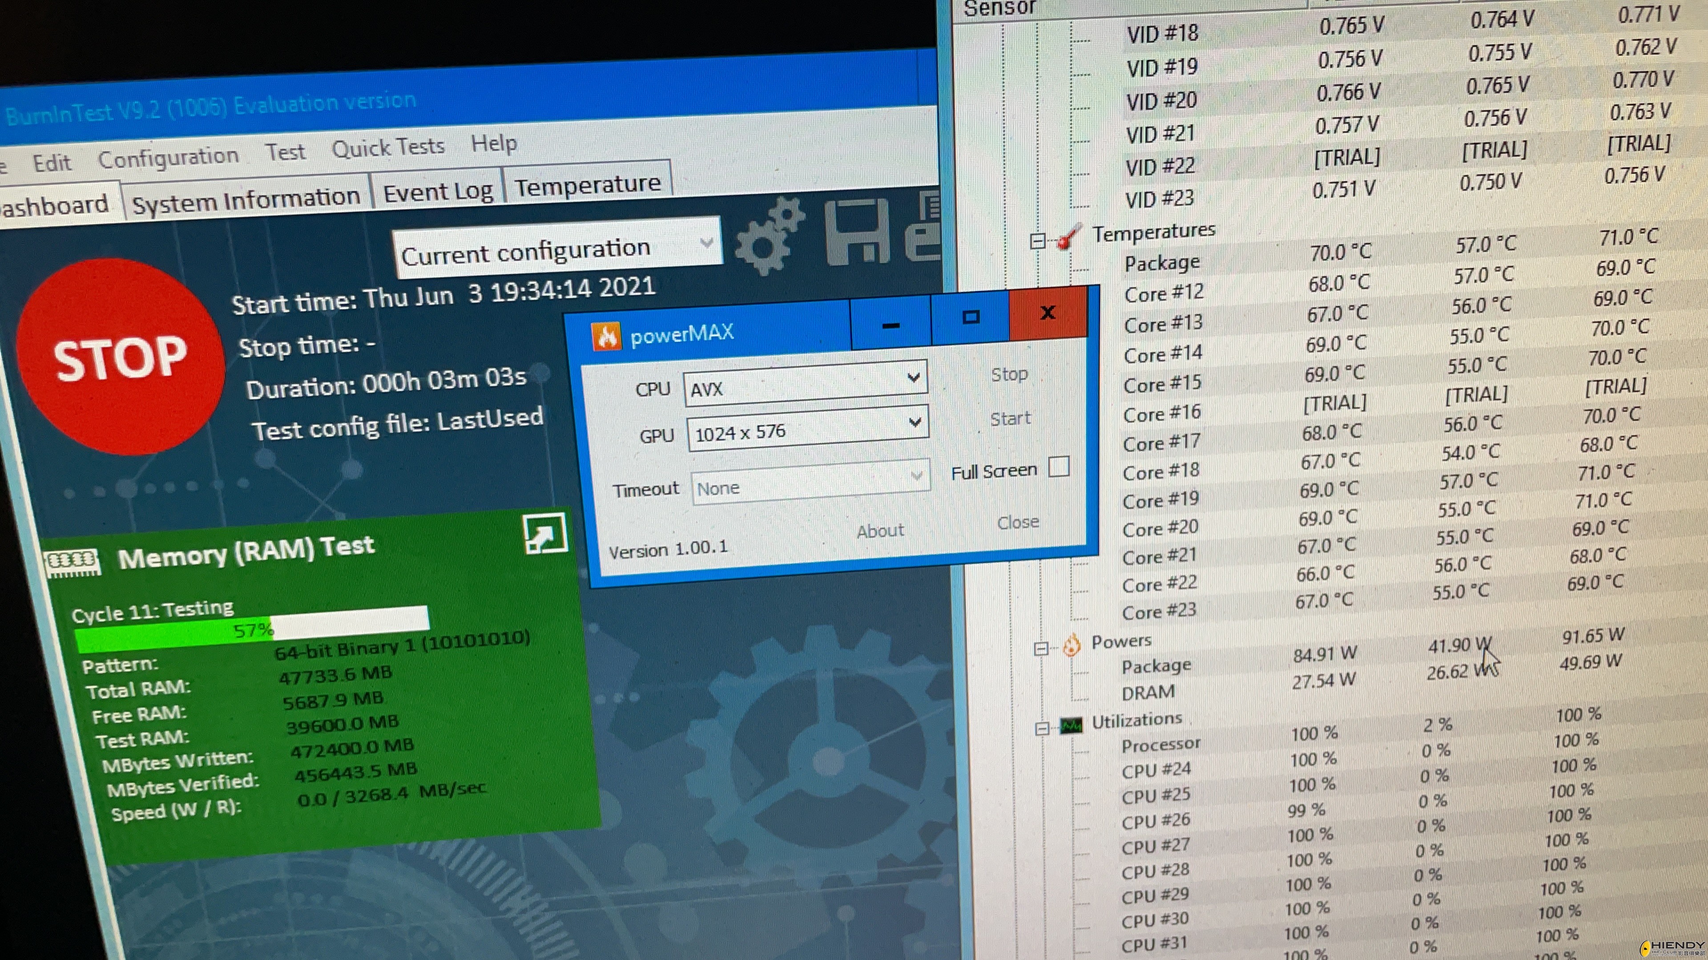Click the Utilizations graph icon
Image resolution: width=1708 pixels, height=960 pixels.
pyautogui.click(x=1072, y=725)
